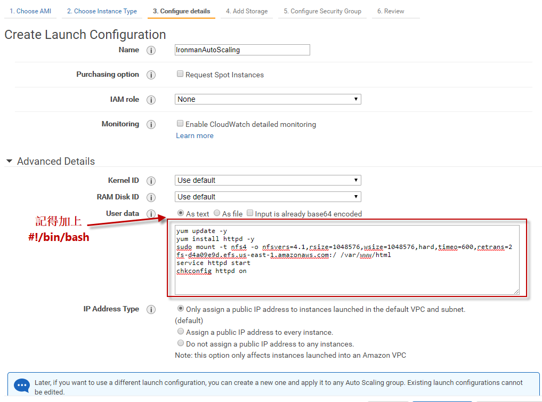
Task: Click the Monitoring info icon
Action: pyautogui.click(x=151, y=124)
